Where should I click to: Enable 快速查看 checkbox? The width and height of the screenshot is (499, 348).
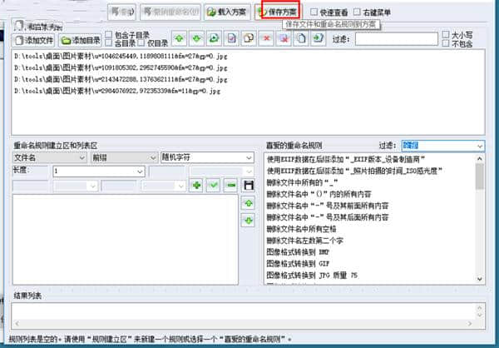pyautogui.click(x=314, y=12)
